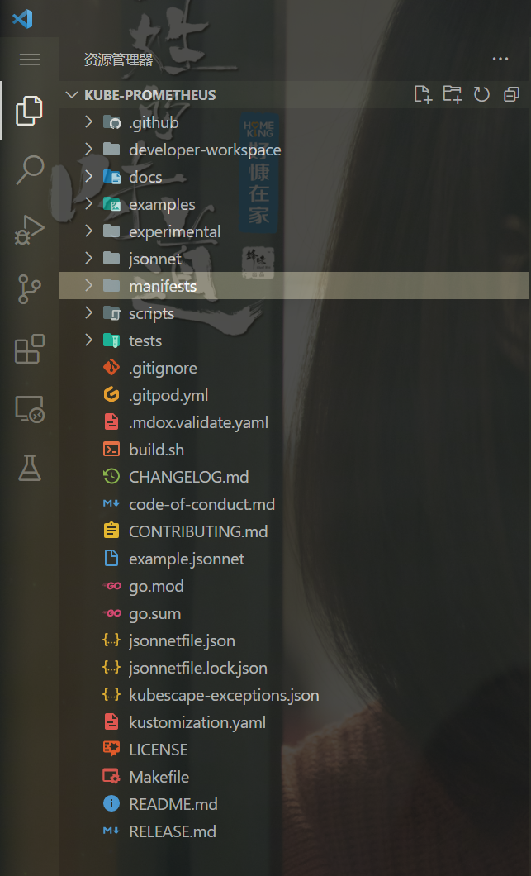
Task: Select the .github folder name
Action: 154,123
